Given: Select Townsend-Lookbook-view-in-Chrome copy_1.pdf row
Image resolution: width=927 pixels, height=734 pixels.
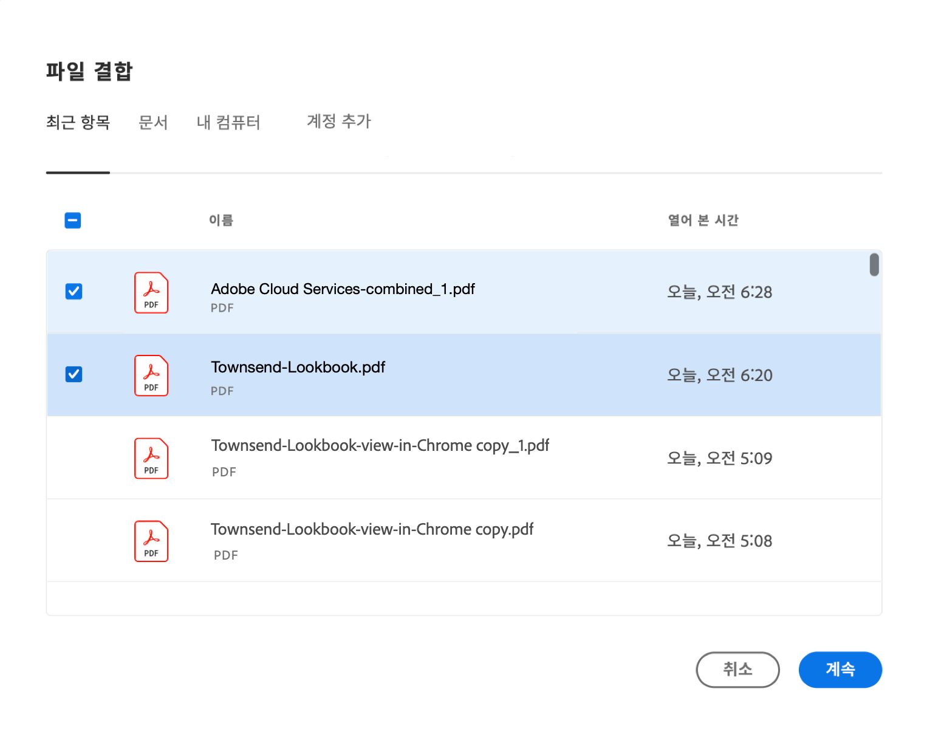Looking at the screenshot, I should [463, 458].
